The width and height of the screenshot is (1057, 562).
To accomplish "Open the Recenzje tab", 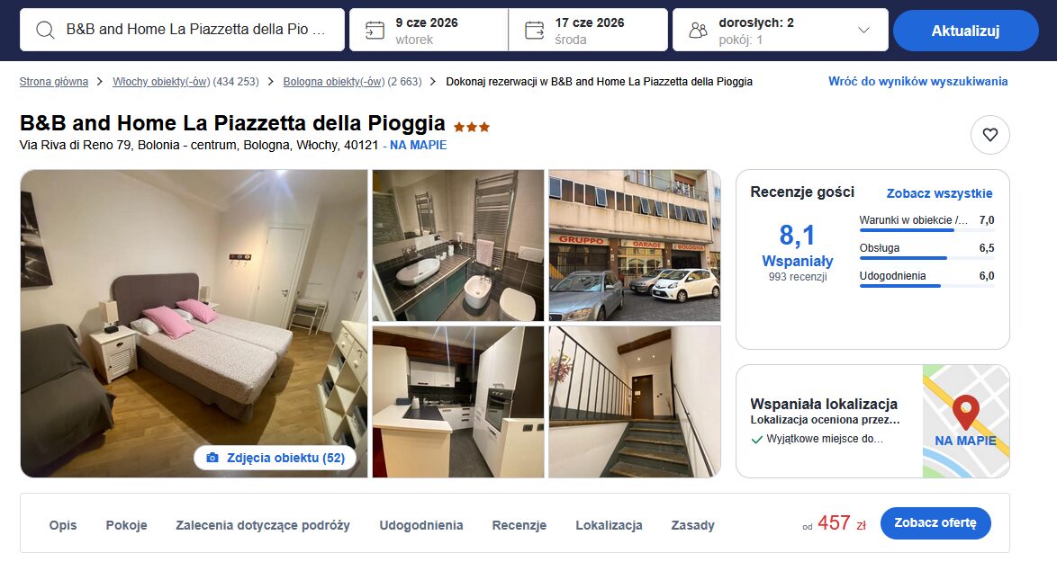I will click(x=519, y=525).
